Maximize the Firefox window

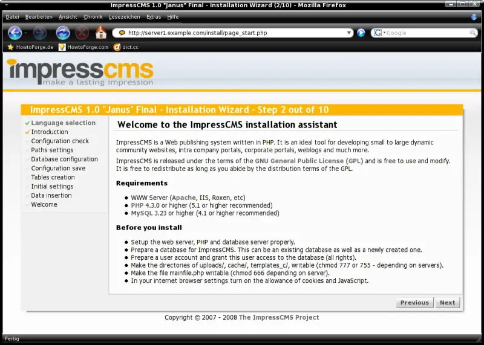coord(463,4)
